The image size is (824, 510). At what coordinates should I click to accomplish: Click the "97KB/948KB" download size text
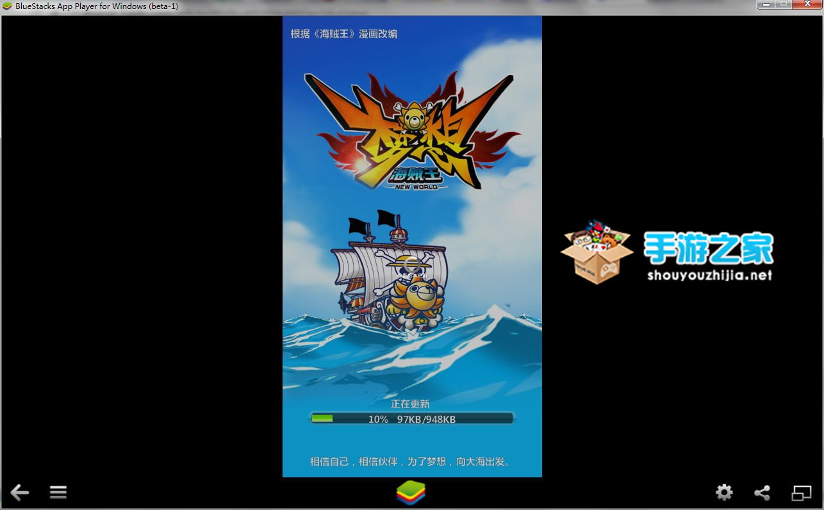(426, 419)
